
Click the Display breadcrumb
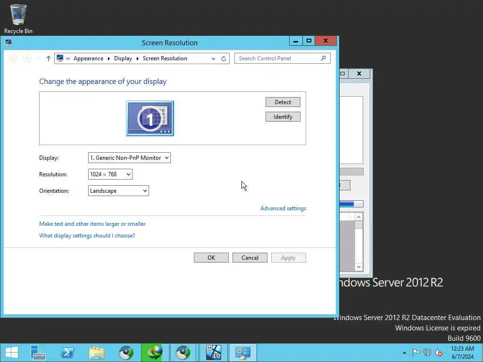pos(123,58)
